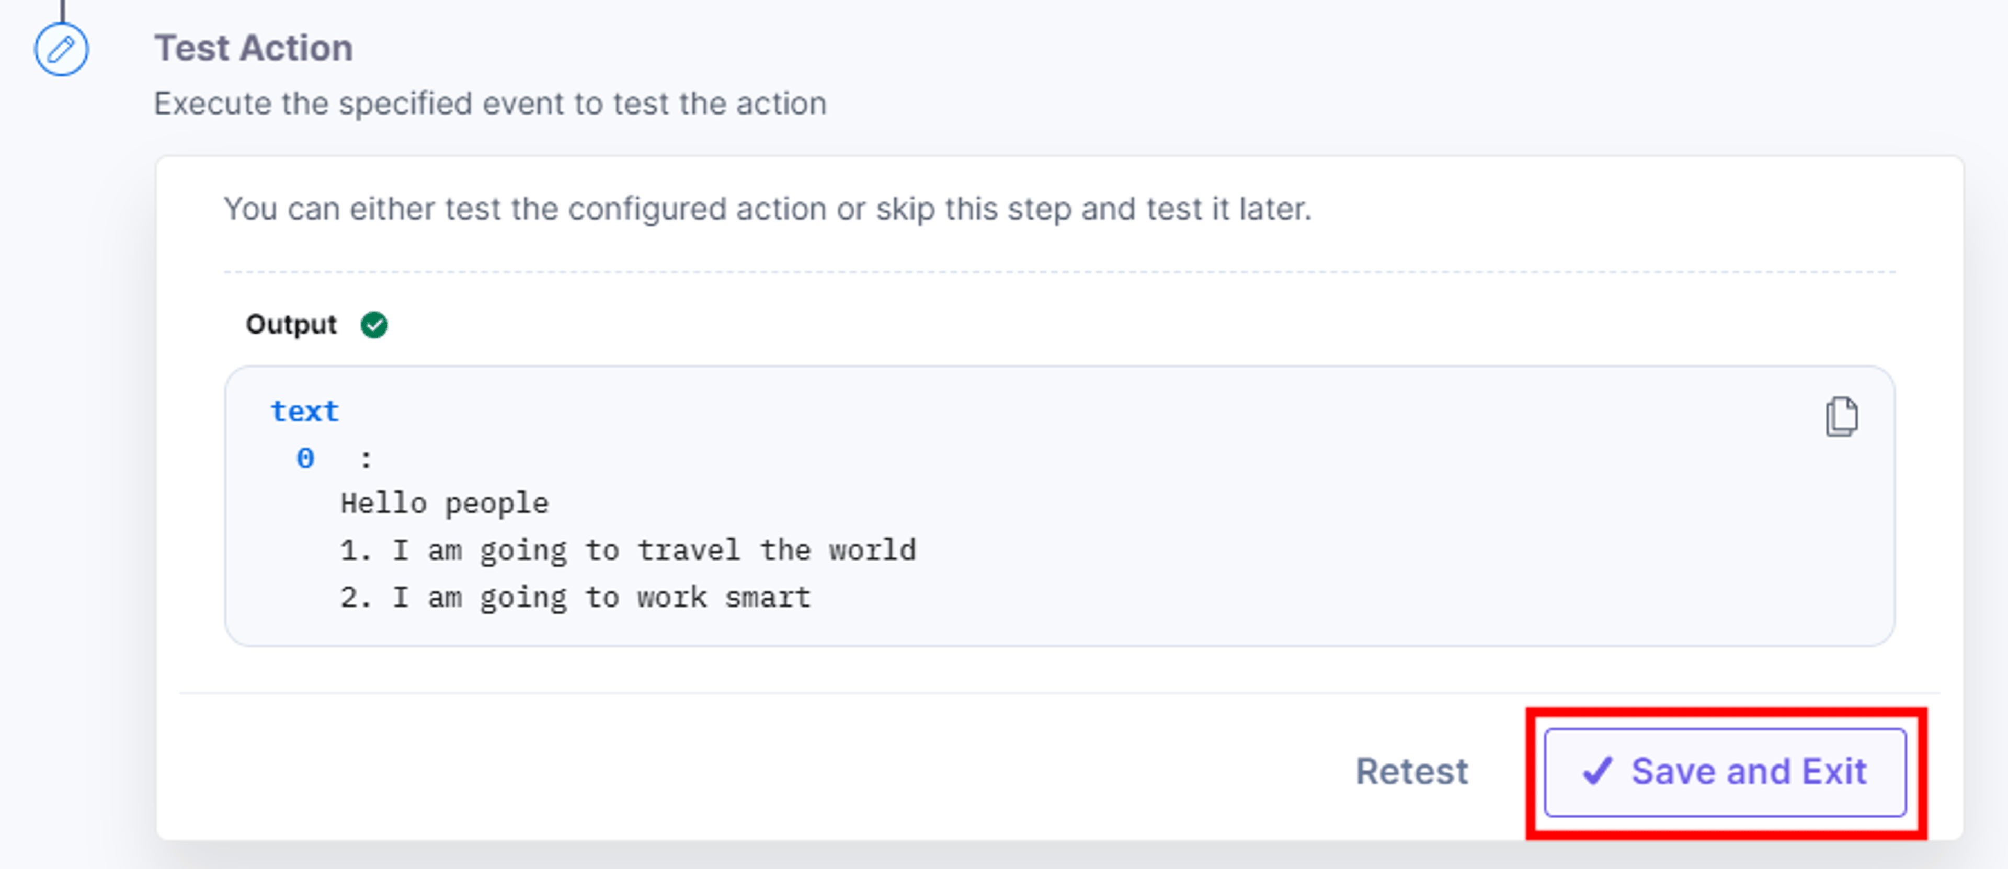Click the "You can either test" instruction text
This screenshot has width=2008, height=869.
point(768,209)
